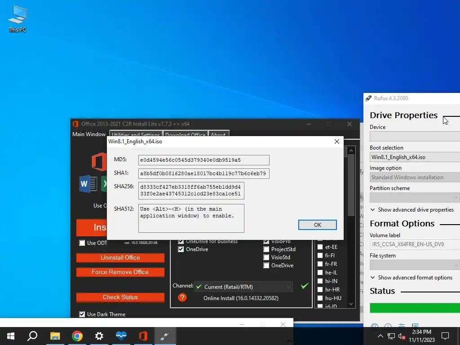
Task: Expand Show advanced drive properties
Action: coord(412,210)
